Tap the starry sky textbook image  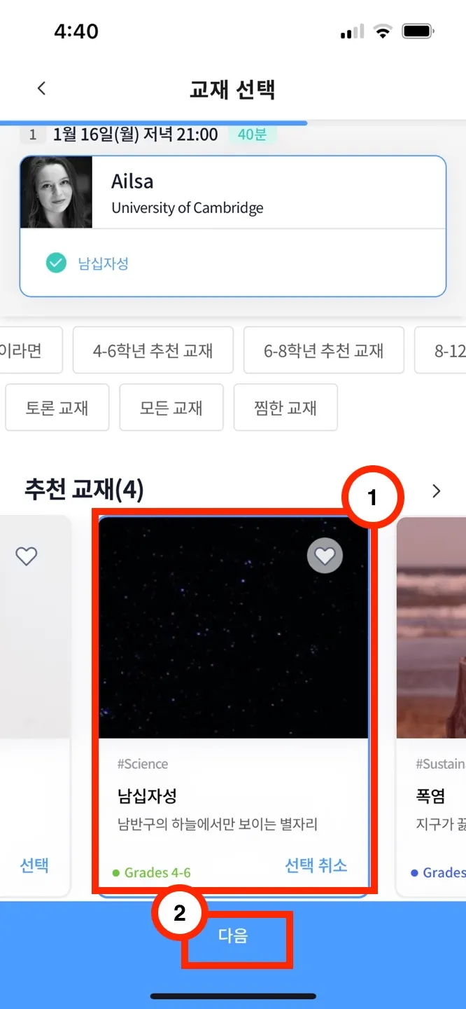(234, 627)
